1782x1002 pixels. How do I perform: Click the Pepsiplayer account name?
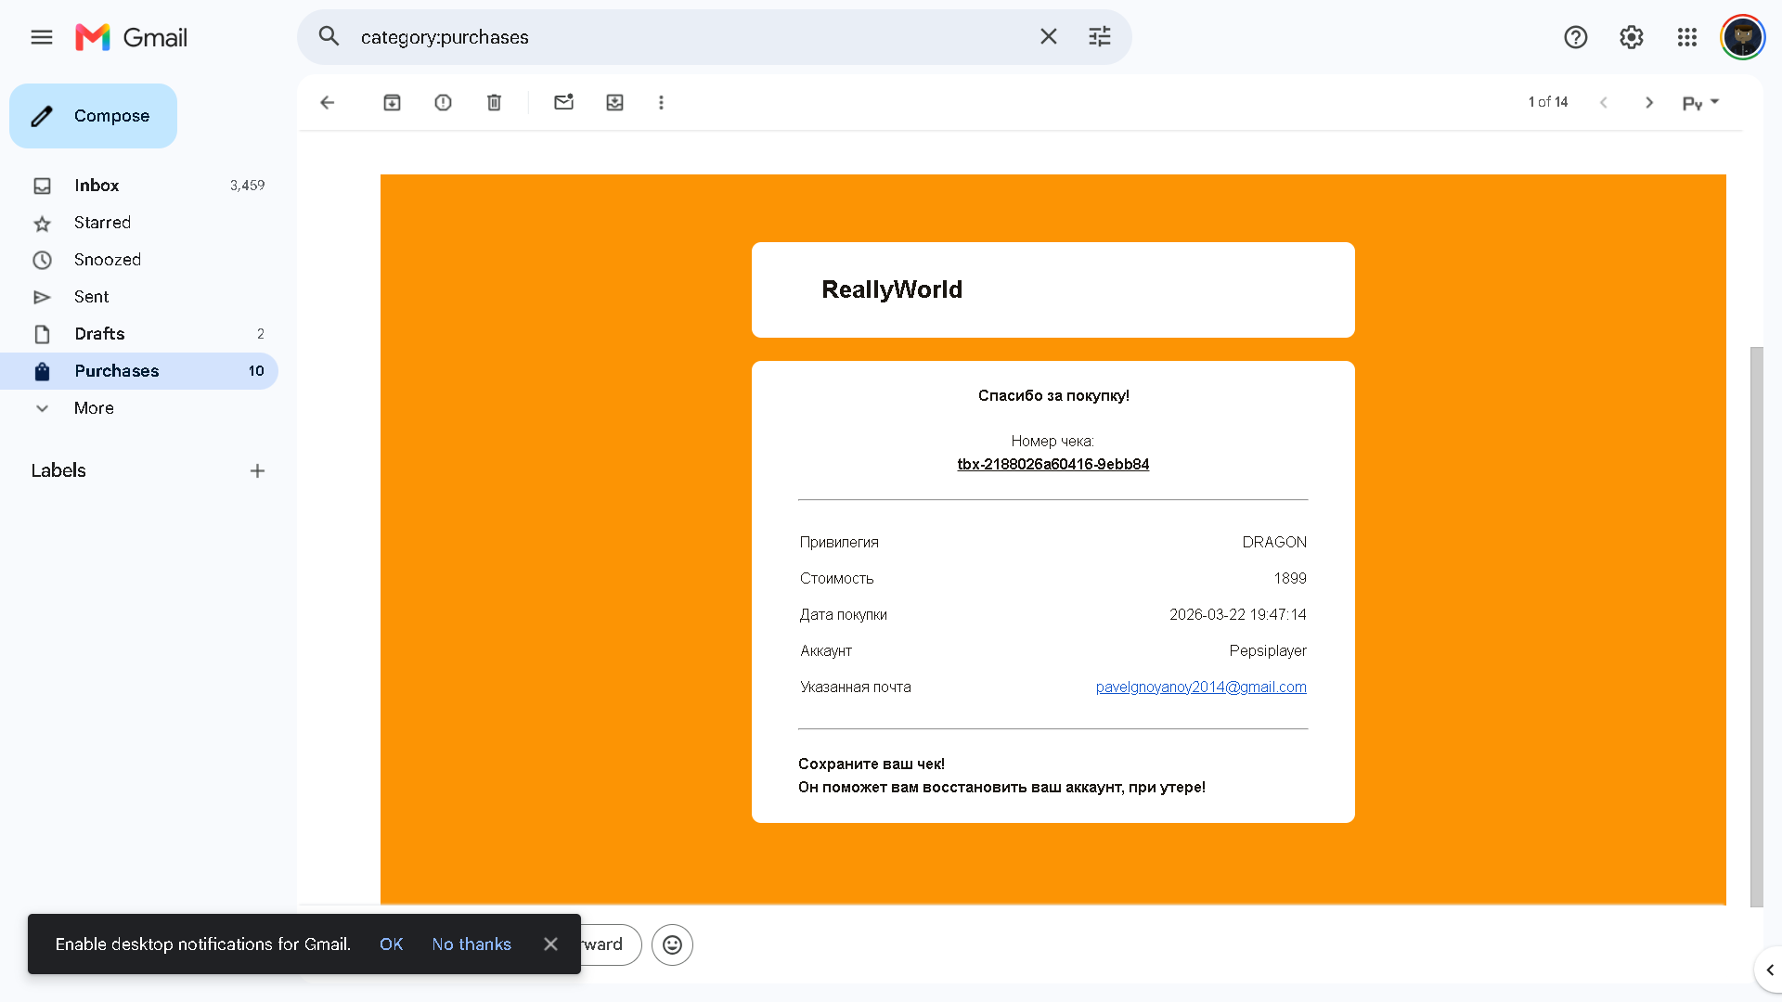click(1268, 651)
